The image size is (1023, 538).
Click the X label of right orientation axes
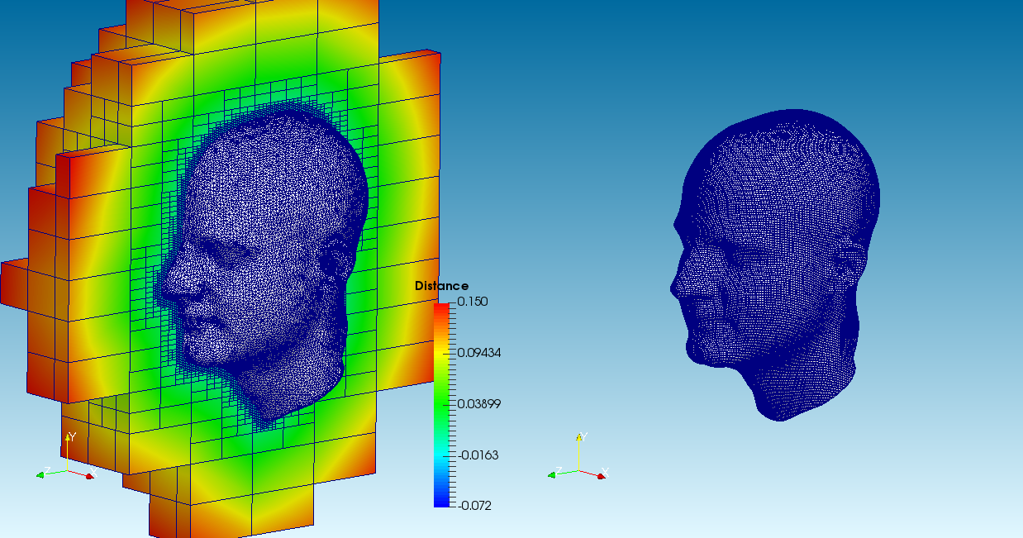(x=605, y=472)
